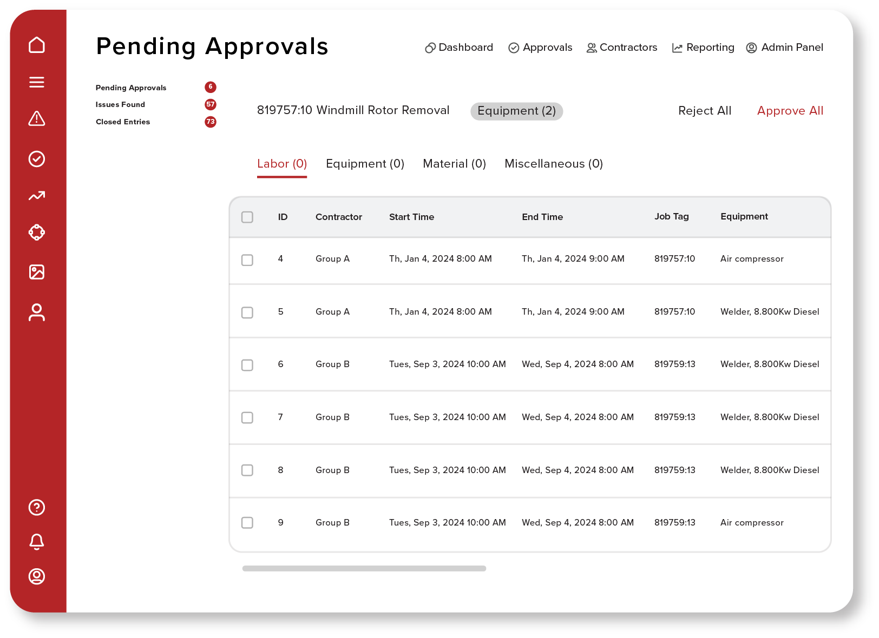Click the red 73 badge beside Closed Entries
Viewport: 879px width, 638px height.
pos(211,122)
